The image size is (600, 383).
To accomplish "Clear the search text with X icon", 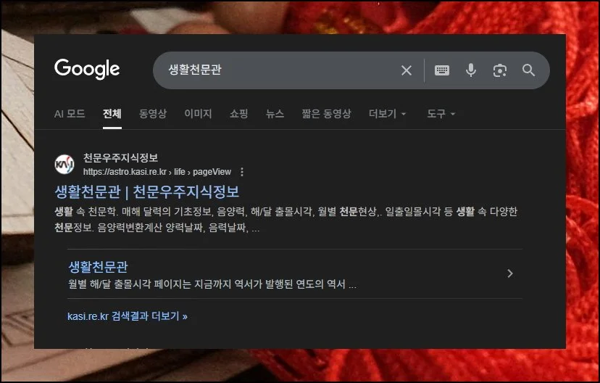I will pos(407,70).
